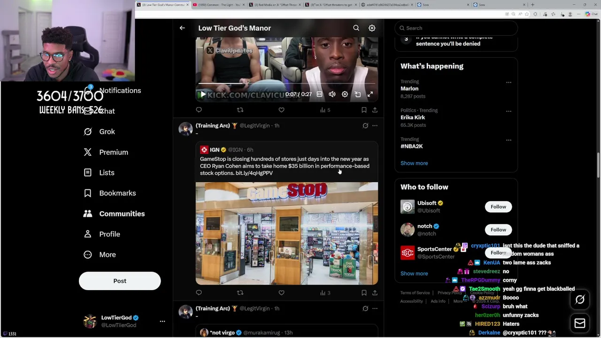Open options for the Erika Kirk trend
Viewport: 601px width, 338px height.
point(509,111)
